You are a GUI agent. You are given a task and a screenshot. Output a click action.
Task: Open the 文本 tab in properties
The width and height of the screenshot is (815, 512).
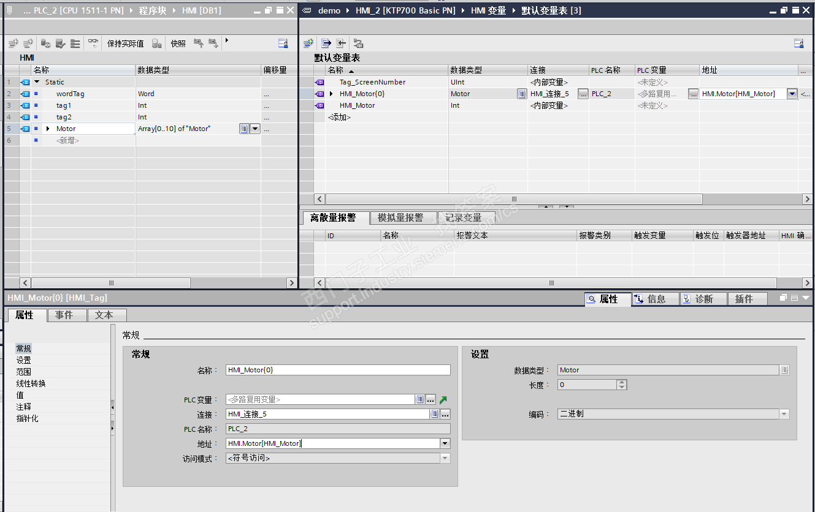pos(107,315)
